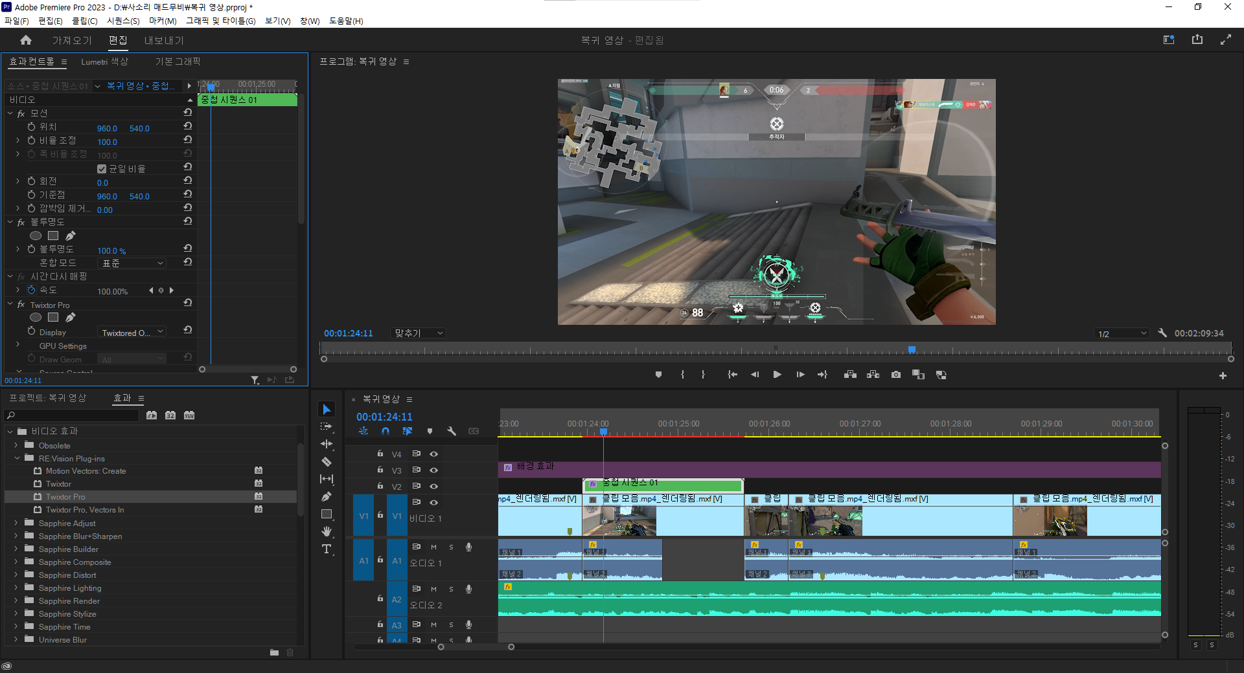The image size is (1244, 673).
Task: Select the Track Select Forward tool
Action: (x=327, y=426)
